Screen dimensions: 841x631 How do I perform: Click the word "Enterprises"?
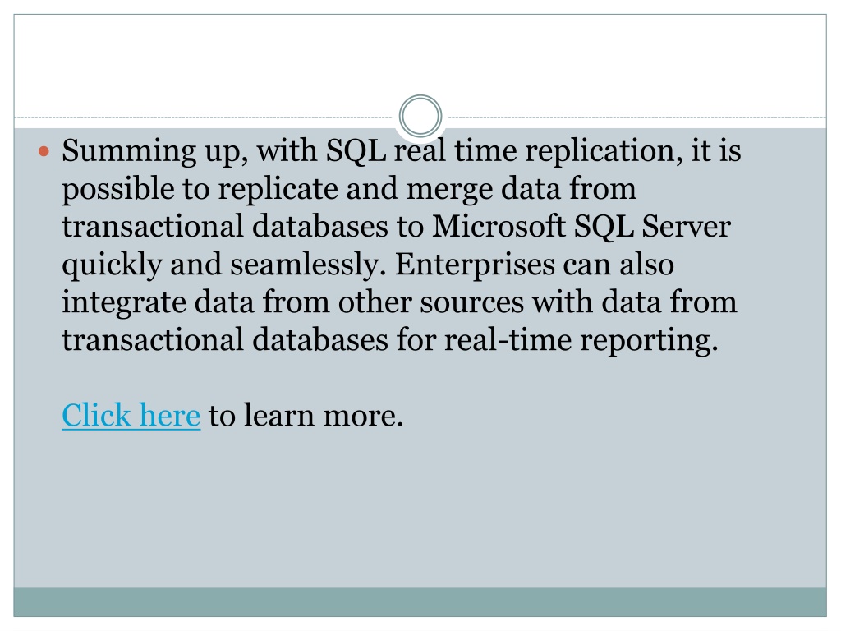click(x=474, y=265)
